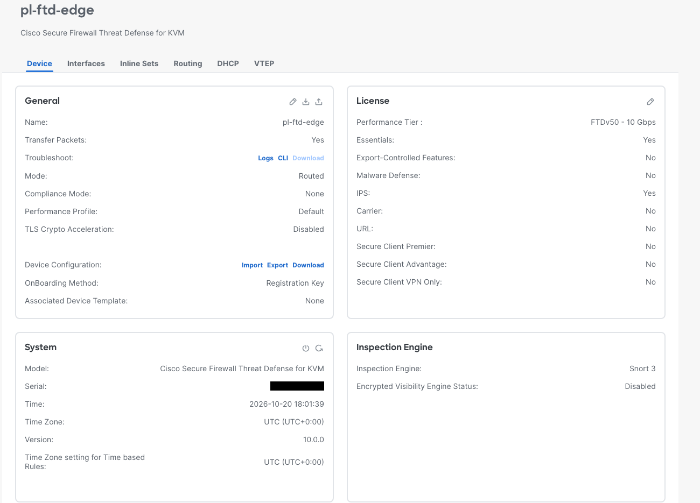Screen dimensions: 700x503
Task: Edit License settings with pencil icon
Action: tap(650, 102)
